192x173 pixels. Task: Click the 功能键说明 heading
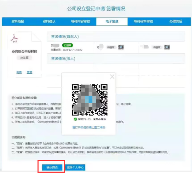coord(19,137)
